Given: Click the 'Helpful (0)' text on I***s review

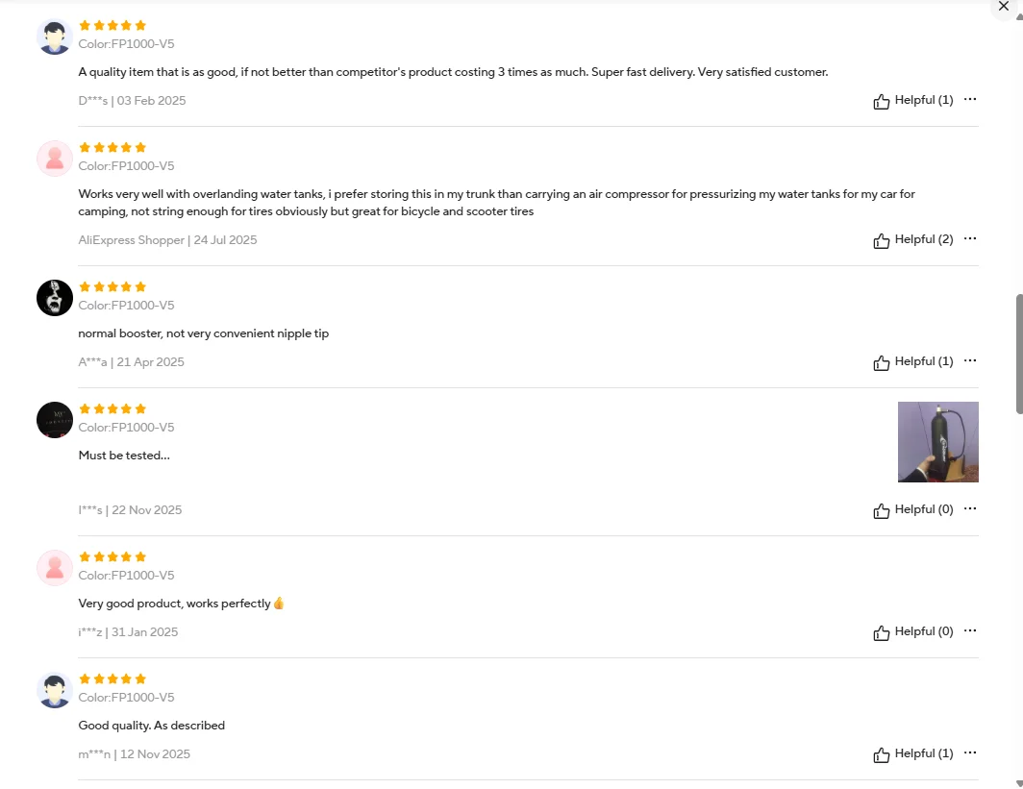Looking at the screenshot, I should click(924, 509).
